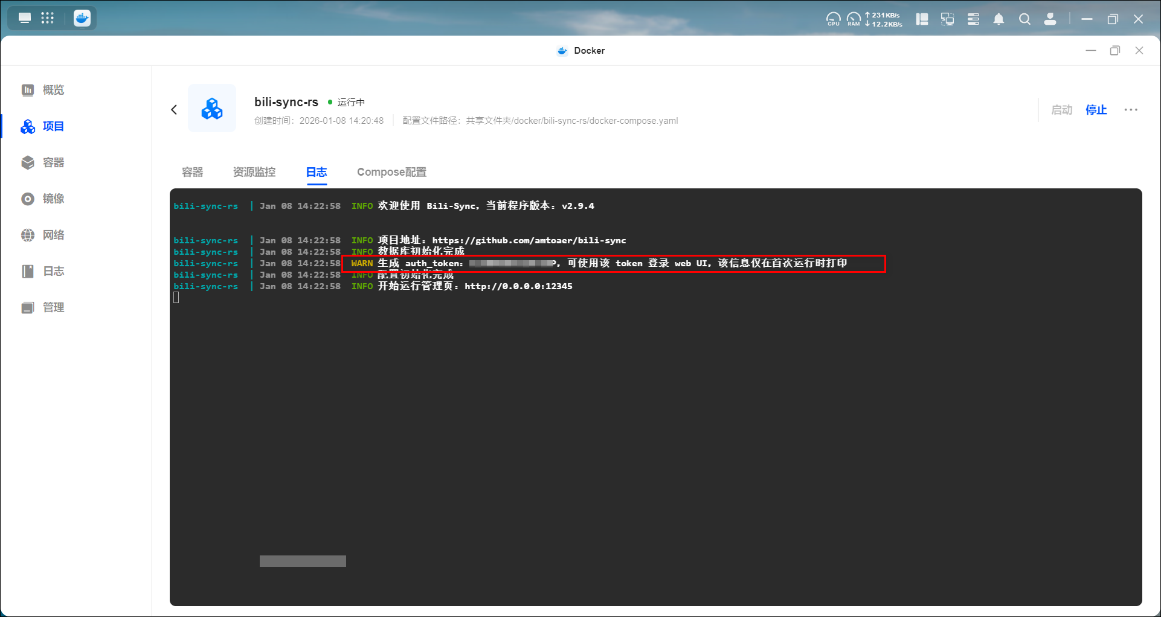Select the 项目 projects sidebar item
This screenshot has width=1161, height=617.
tap(43, 126)
